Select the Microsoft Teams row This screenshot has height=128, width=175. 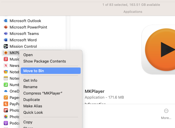click(33, 33)
